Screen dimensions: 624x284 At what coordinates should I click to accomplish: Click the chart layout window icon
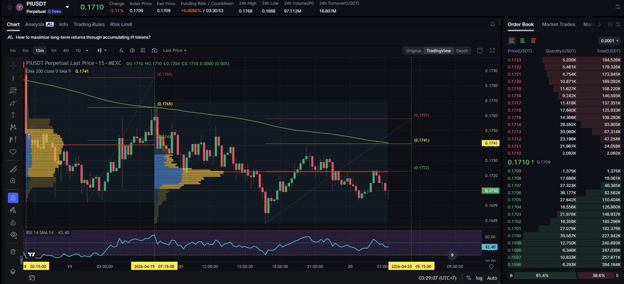(480, 50)
